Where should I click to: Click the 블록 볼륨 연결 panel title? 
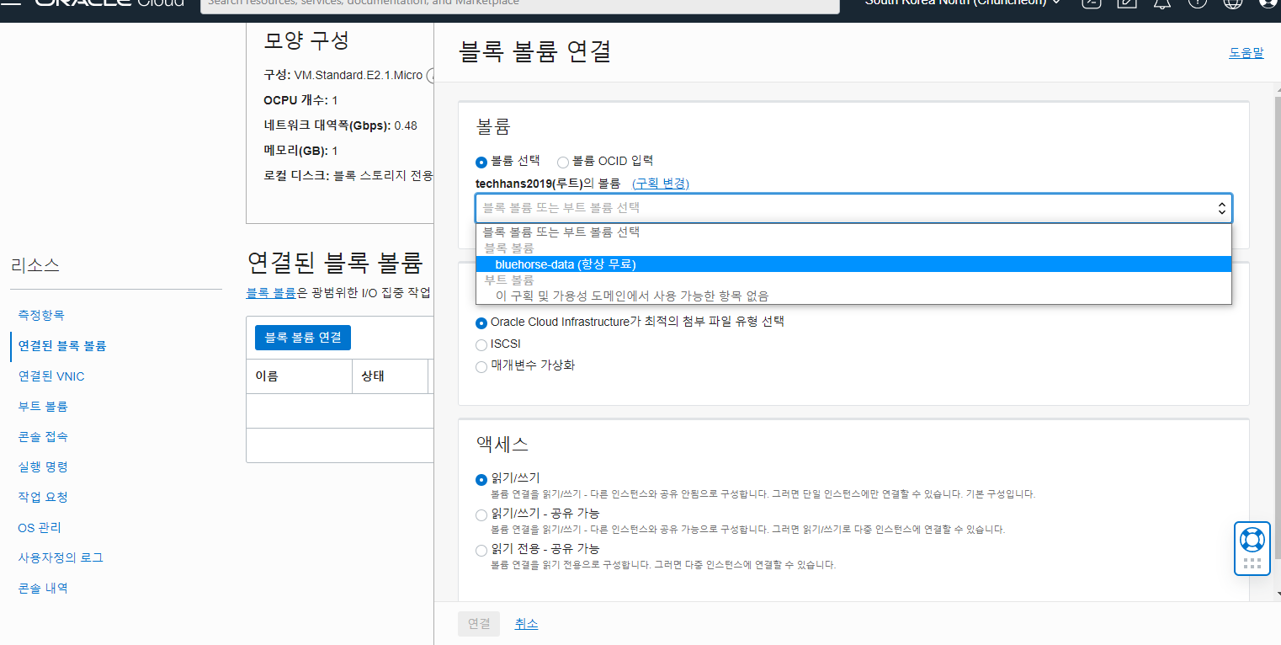[535, 51]
